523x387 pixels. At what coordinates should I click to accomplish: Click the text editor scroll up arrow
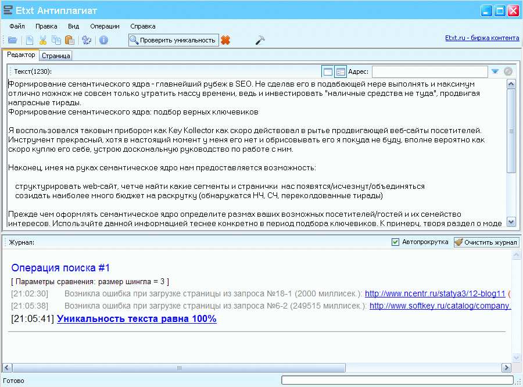[511, 84]
